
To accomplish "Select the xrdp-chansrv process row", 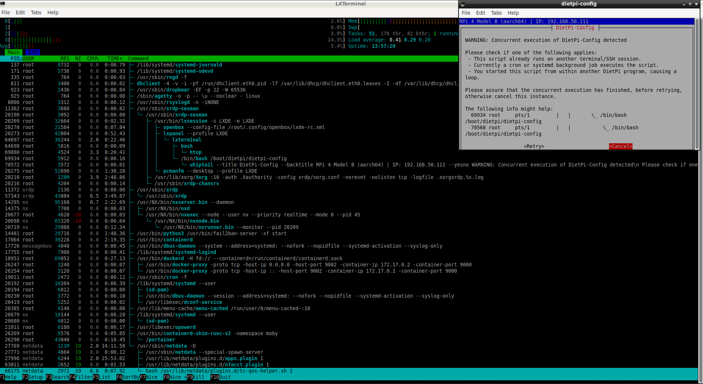I will coord(349,183).
